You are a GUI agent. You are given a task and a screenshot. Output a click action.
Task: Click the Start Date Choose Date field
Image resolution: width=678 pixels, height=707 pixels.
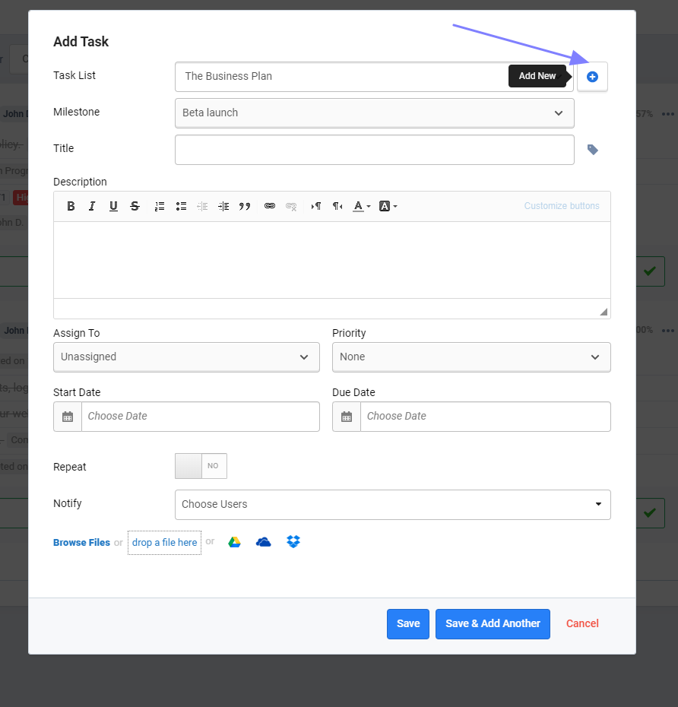[201, 417]
